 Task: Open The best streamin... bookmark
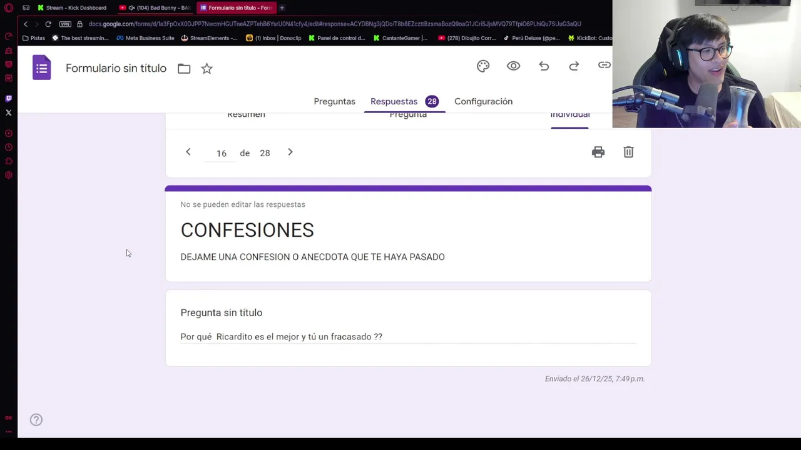coord(80,37)
